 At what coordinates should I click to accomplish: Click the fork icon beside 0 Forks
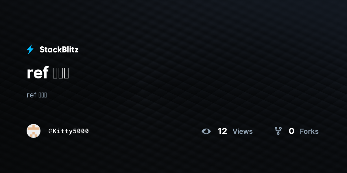click(278, 131)
